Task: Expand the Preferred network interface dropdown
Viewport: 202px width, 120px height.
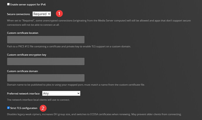Action: click(61, 93)
